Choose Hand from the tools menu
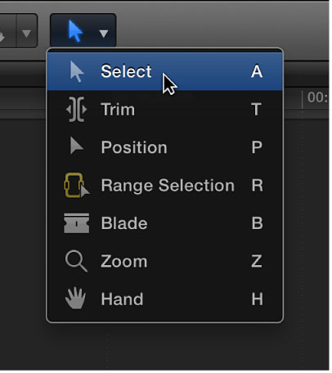 (122, 299)
